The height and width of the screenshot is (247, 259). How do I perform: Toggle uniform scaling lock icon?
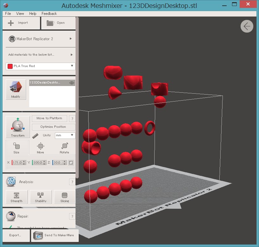pyautogui.click(x=71, y=163)
